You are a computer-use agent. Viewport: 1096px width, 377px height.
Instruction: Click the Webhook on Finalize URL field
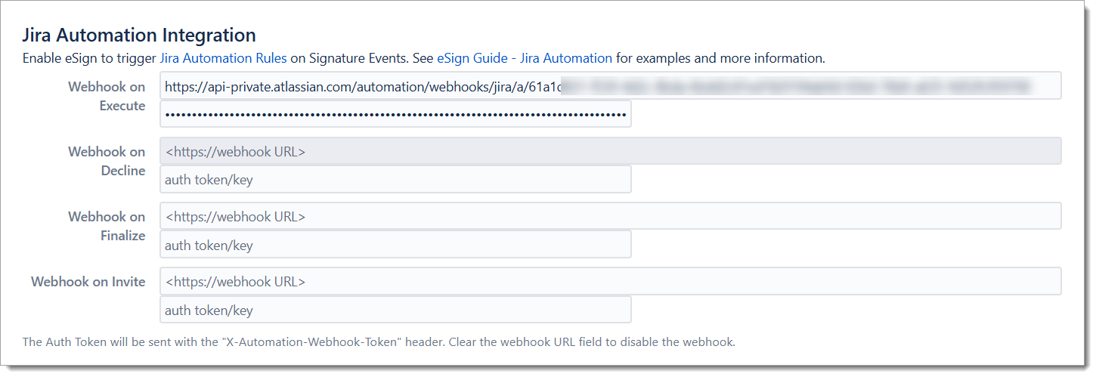pyautogui.click(x=610, y=216)
